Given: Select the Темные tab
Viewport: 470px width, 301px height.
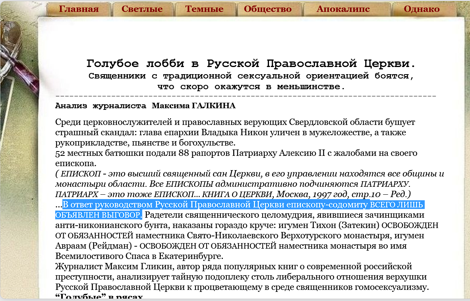Looking at the screenshot, I should click(x=204, y=9).
